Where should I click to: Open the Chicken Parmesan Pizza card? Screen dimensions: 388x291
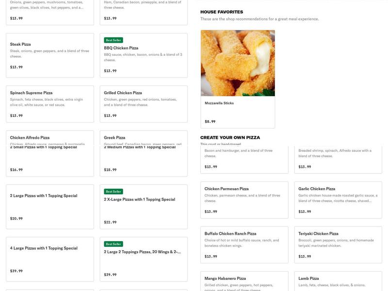244,200
